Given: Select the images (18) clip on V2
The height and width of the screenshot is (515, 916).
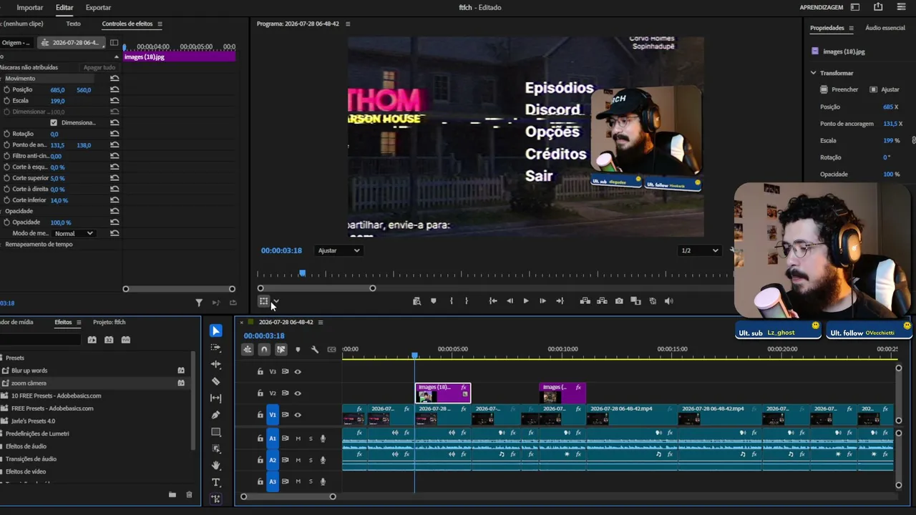Looking at the screenshot, I should [x=443, y=393].
